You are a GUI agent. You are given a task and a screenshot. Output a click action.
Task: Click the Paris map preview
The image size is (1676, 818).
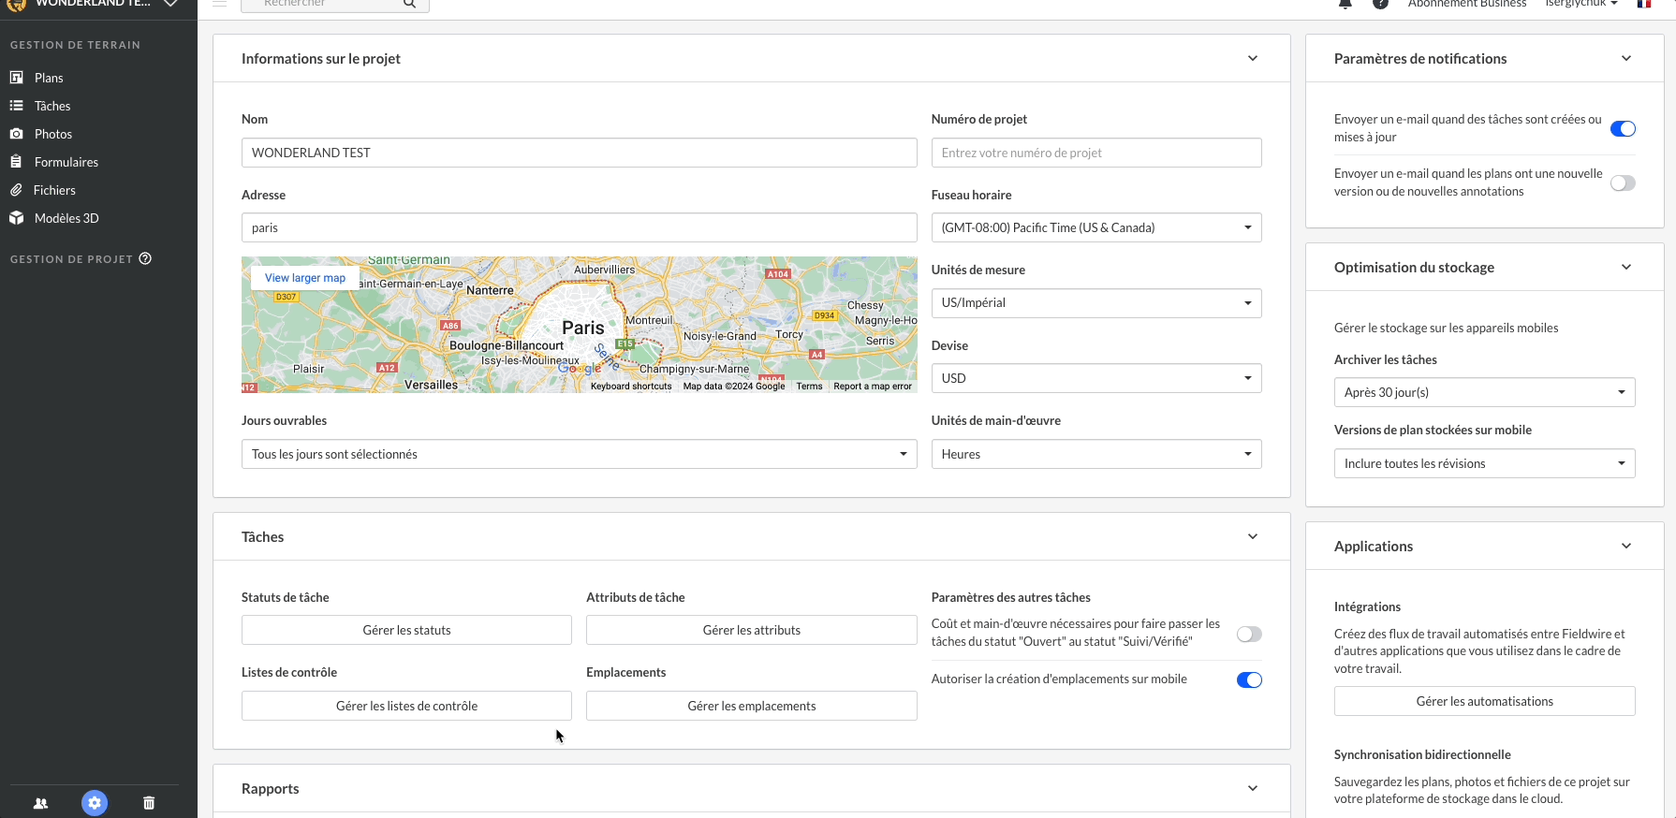[x=579, y=325]
